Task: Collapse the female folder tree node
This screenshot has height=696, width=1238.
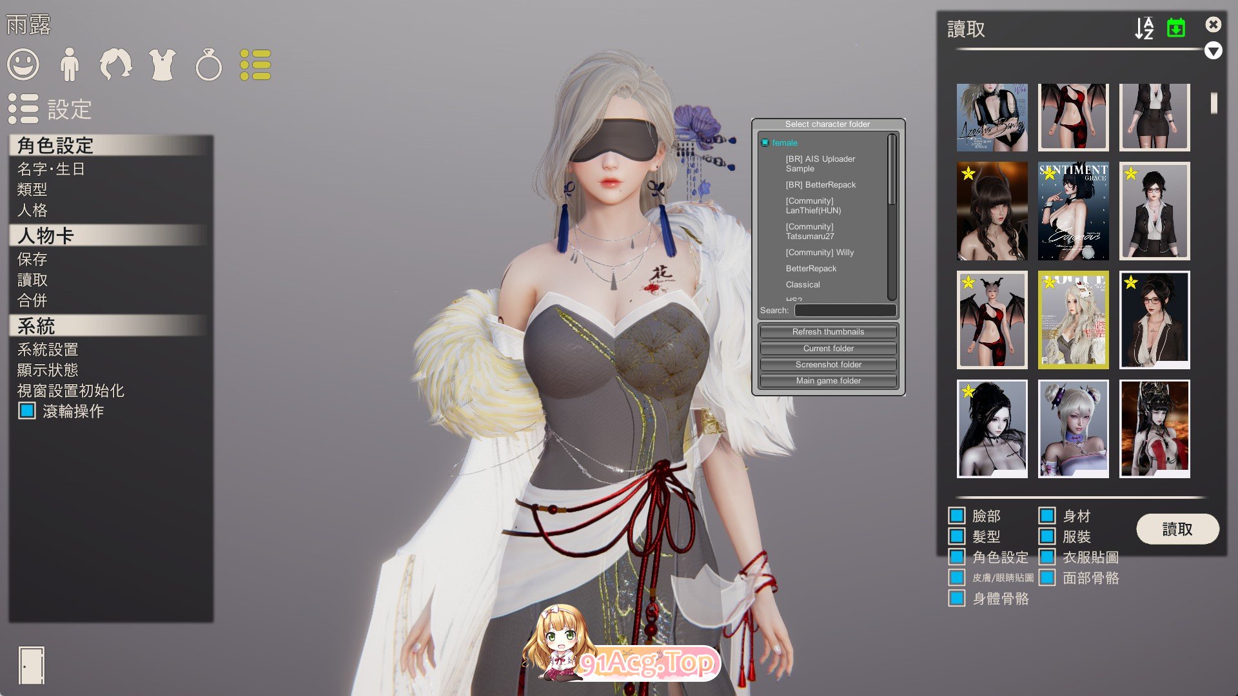Action: pos(765,142)
